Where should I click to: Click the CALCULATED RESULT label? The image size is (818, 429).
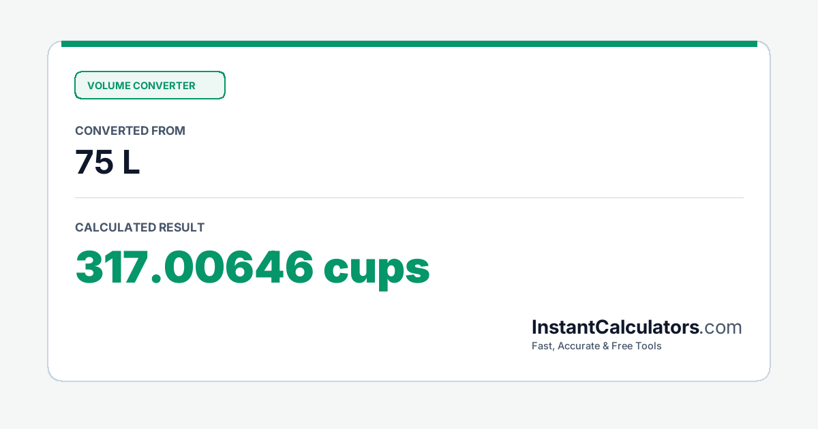tap(140, 227)
